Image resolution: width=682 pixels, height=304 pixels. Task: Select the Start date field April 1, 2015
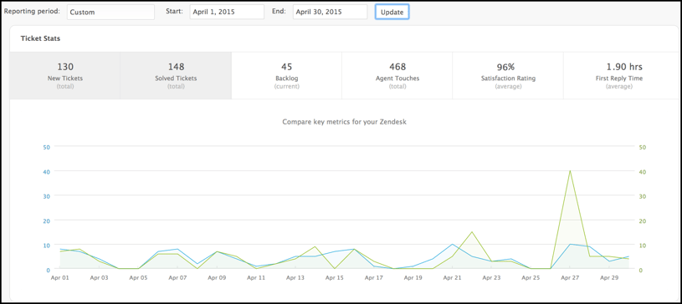coord(227,13)
